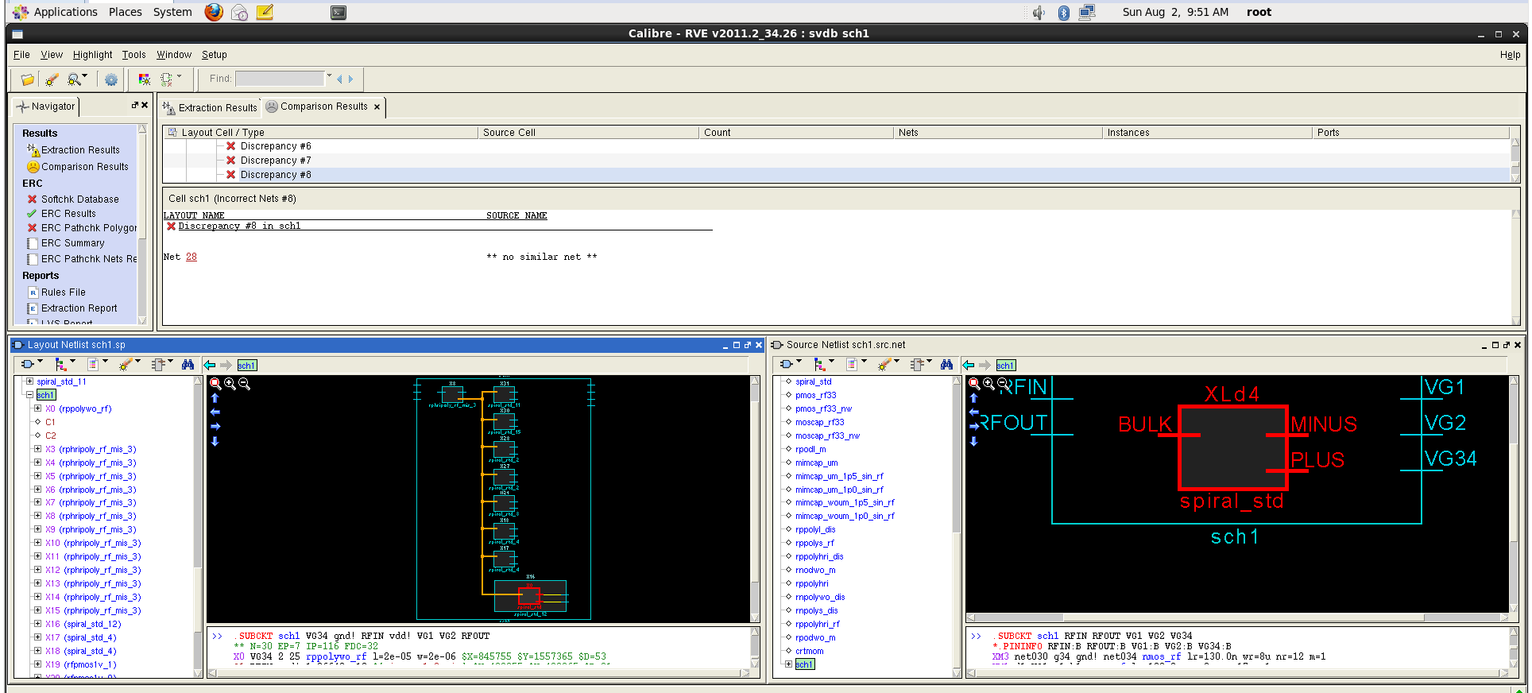Click the open database folder icon in main toolbar

pos(27,79)
